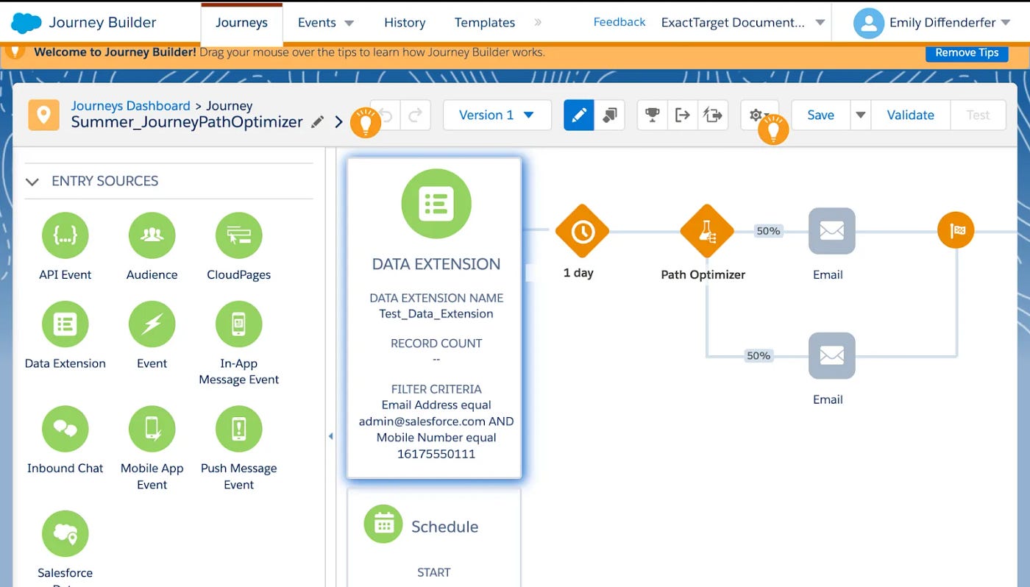The width and height of the screenshot is (1030, 587).
Task: Click the greyed-out Test button
Action: [x=978, y=115]
